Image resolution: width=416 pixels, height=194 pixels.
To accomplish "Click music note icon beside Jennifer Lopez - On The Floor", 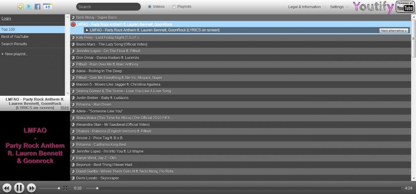I will click(x=73, y=51).
